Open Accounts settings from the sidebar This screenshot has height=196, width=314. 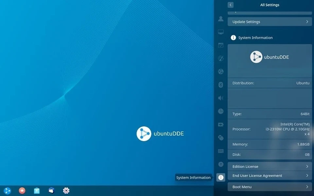220,19
